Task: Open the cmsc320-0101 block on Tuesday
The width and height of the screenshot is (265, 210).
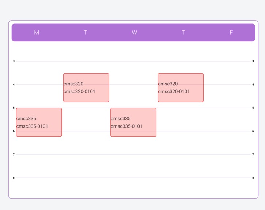Action: (86, 88)
